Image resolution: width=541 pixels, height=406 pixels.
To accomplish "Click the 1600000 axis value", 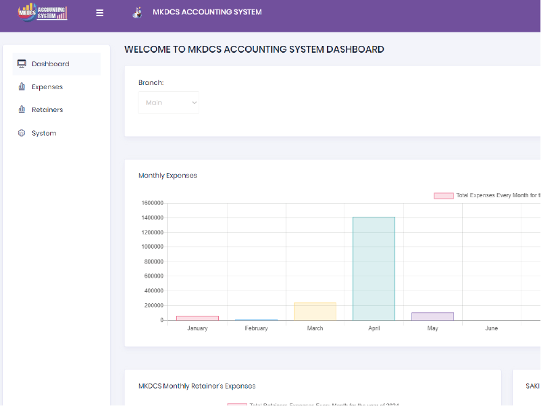I will coord(152,203).
